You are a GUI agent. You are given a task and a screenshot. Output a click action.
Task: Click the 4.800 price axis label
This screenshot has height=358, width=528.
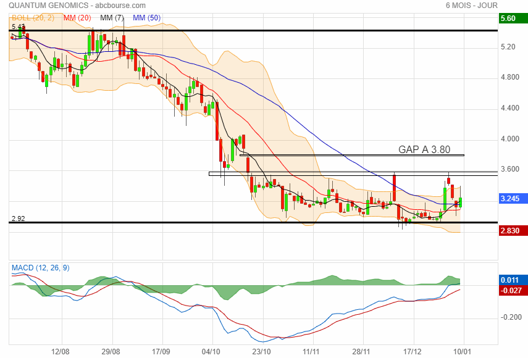point(510,77)
